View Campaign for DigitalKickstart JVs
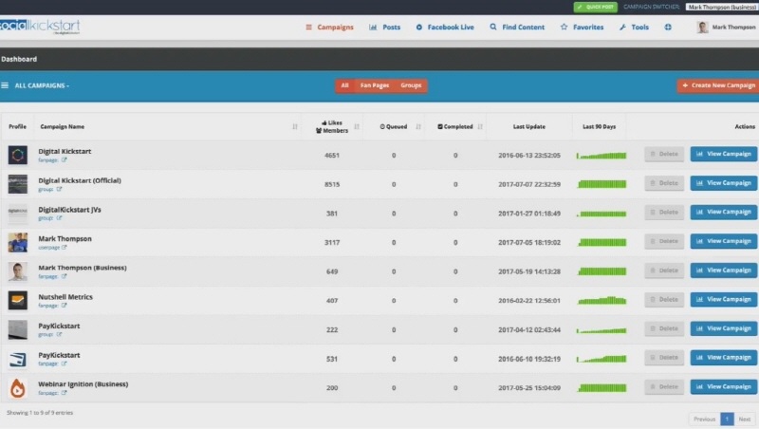The image size is (759, 429). tap(724, 212)
